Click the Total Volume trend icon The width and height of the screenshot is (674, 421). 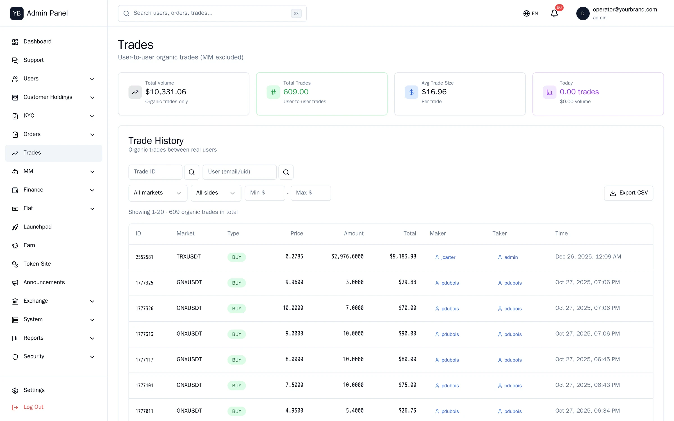coord(135,92)
